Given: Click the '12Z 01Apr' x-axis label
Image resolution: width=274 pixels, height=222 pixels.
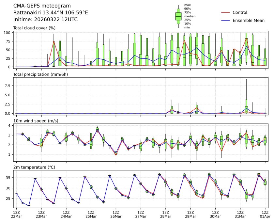Looking at the screenshot, I should 265,214.
